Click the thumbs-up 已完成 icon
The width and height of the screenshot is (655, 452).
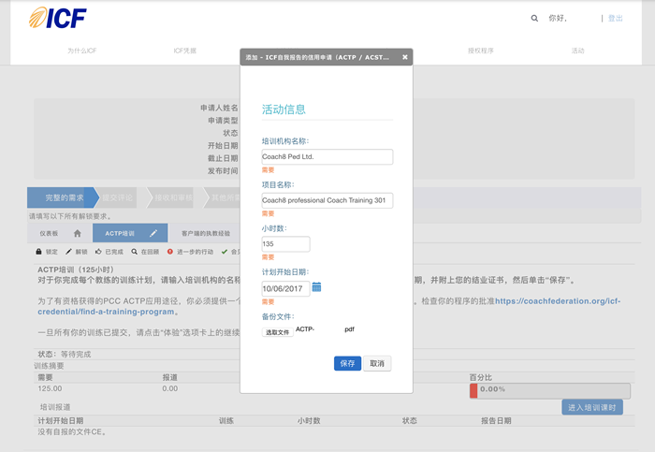tap(98, 252)
